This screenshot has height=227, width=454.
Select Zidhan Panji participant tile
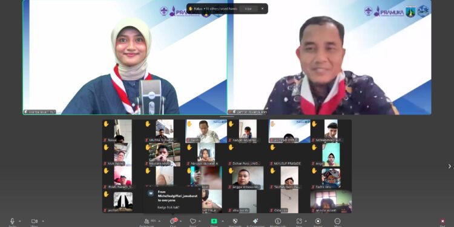click(248, 154)
